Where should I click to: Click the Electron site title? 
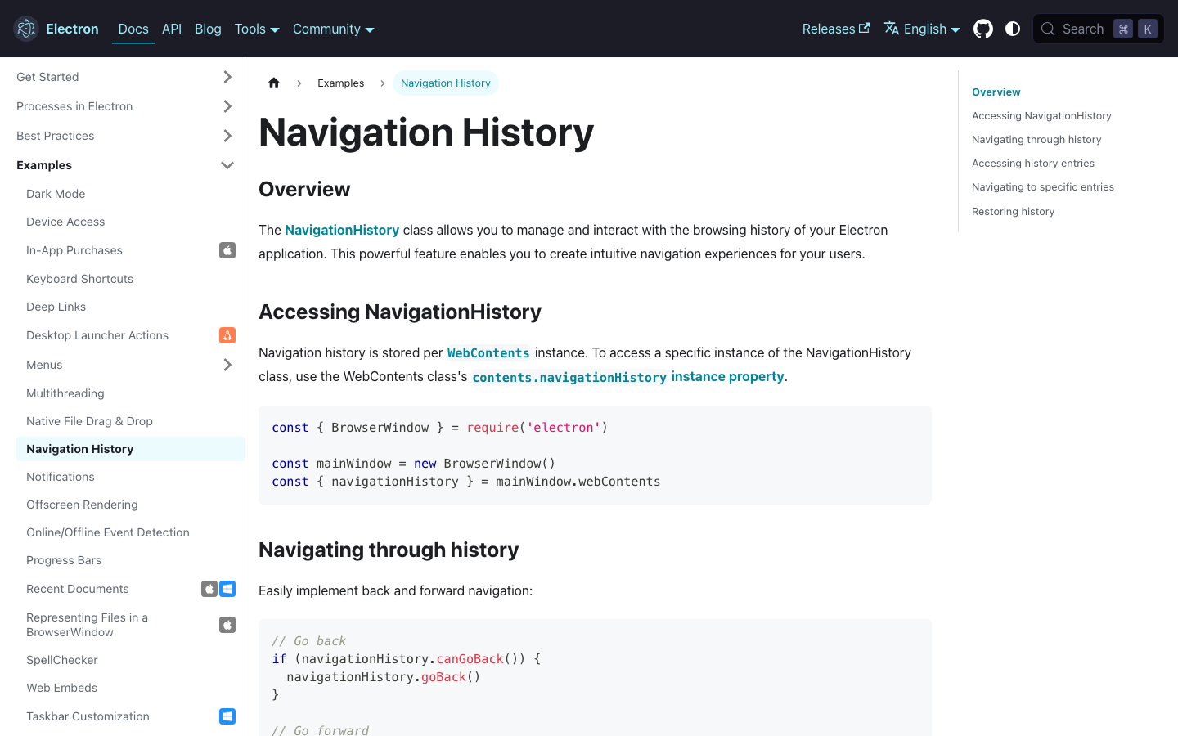(x=72, y=29)
